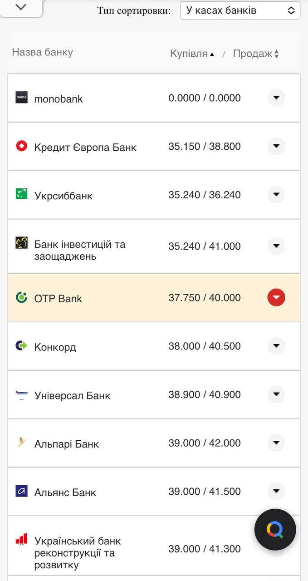Select the Кредит Європа Банк red logo

21,146
